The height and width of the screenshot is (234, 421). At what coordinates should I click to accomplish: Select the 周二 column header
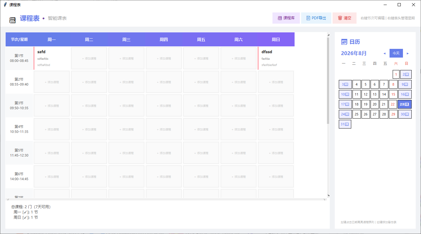[x=89, y=40]
